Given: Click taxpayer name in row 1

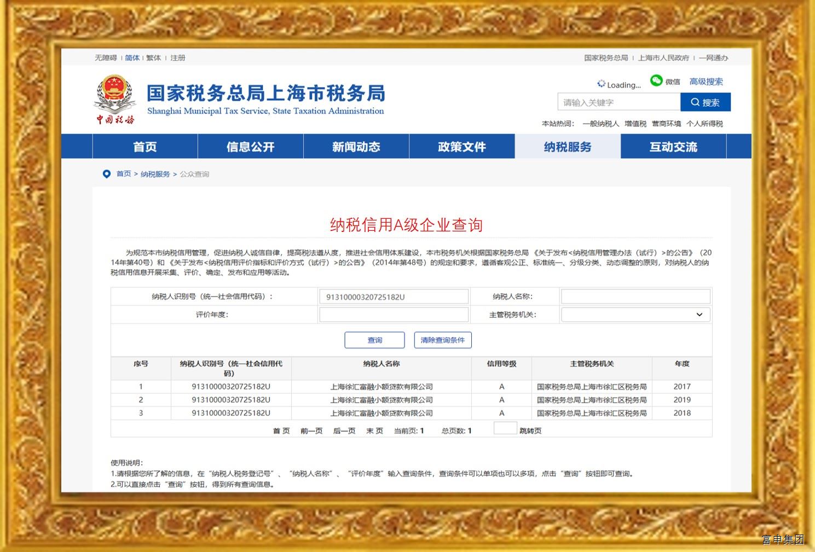Looking at the screenshot, I should [382, 387].
